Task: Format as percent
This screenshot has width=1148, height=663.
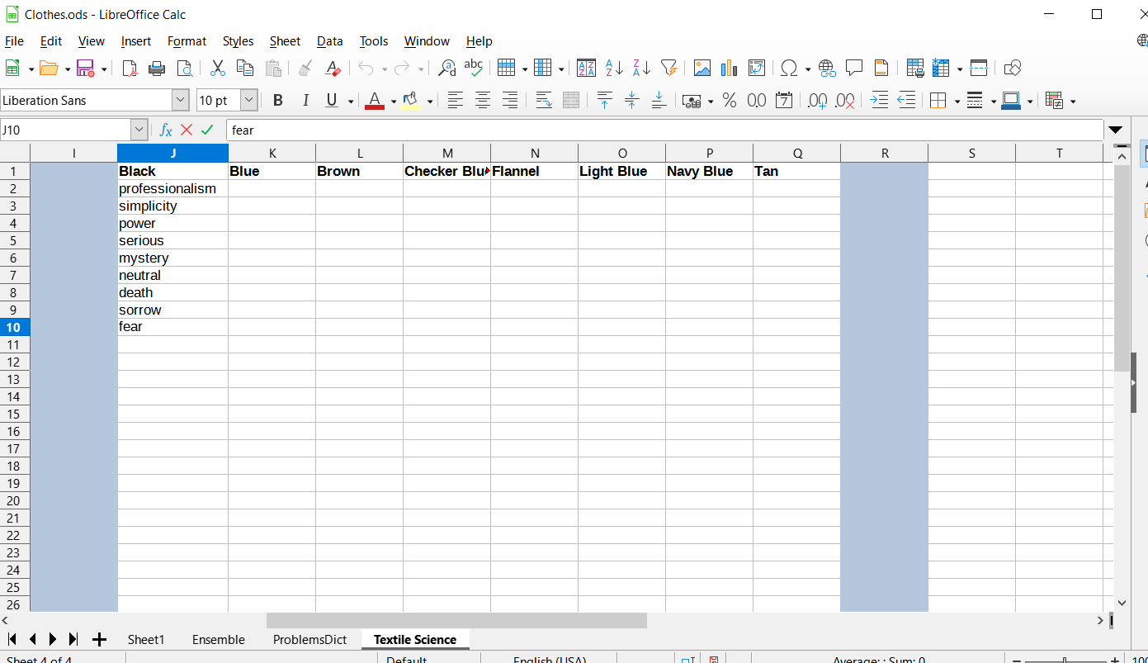Action: pyautogui.click(x=730, y=101)
